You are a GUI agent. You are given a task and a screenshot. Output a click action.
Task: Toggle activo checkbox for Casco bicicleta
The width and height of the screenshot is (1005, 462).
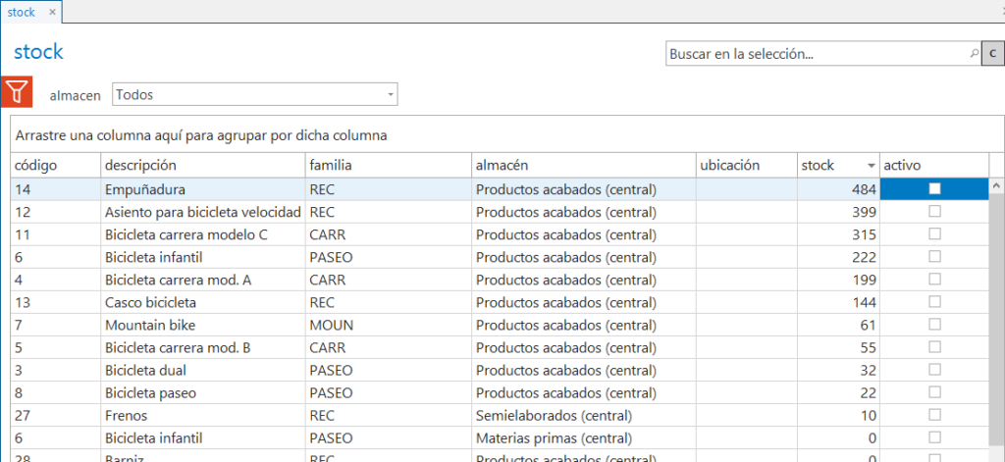935,301
